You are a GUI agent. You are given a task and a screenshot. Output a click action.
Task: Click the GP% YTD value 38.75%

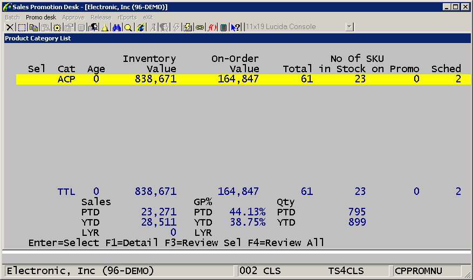tap(248, 222)
